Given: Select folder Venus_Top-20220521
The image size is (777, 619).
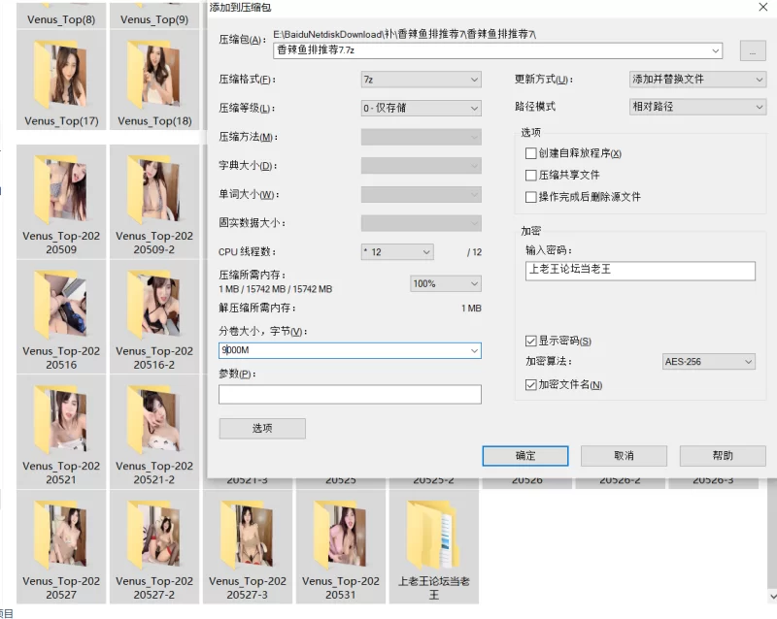Looking at the screenshot, I should [61, 432].
